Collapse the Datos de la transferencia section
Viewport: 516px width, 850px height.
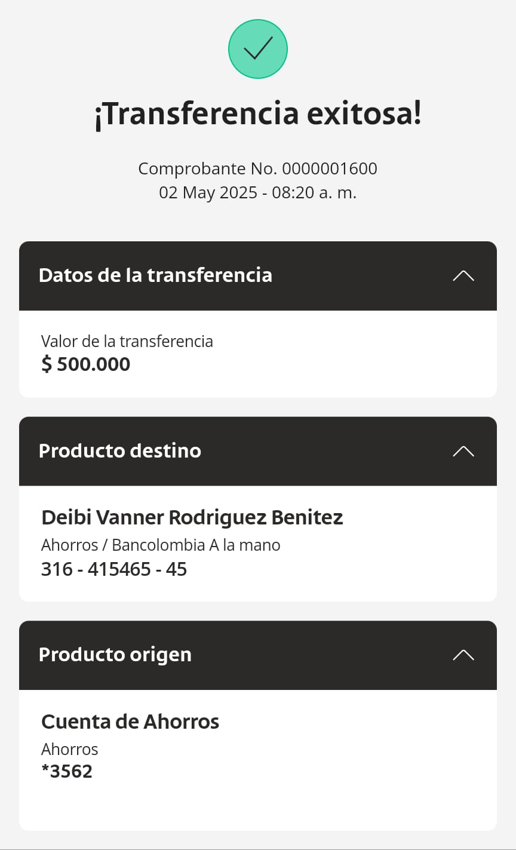pyautogui.click(x=463, y=275)
